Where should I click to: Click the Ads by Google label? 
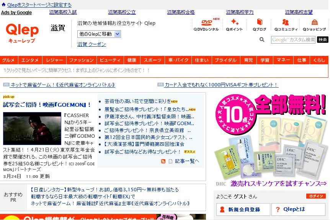coord(16,13)
